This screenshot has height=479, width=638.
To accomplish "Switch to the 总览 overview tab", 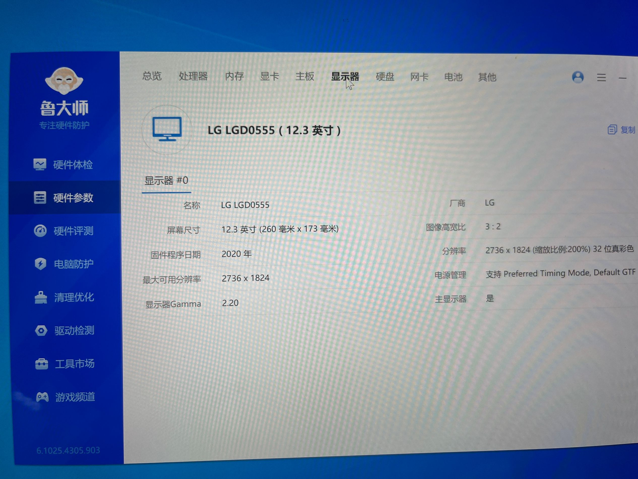I will tap(152, 76).
